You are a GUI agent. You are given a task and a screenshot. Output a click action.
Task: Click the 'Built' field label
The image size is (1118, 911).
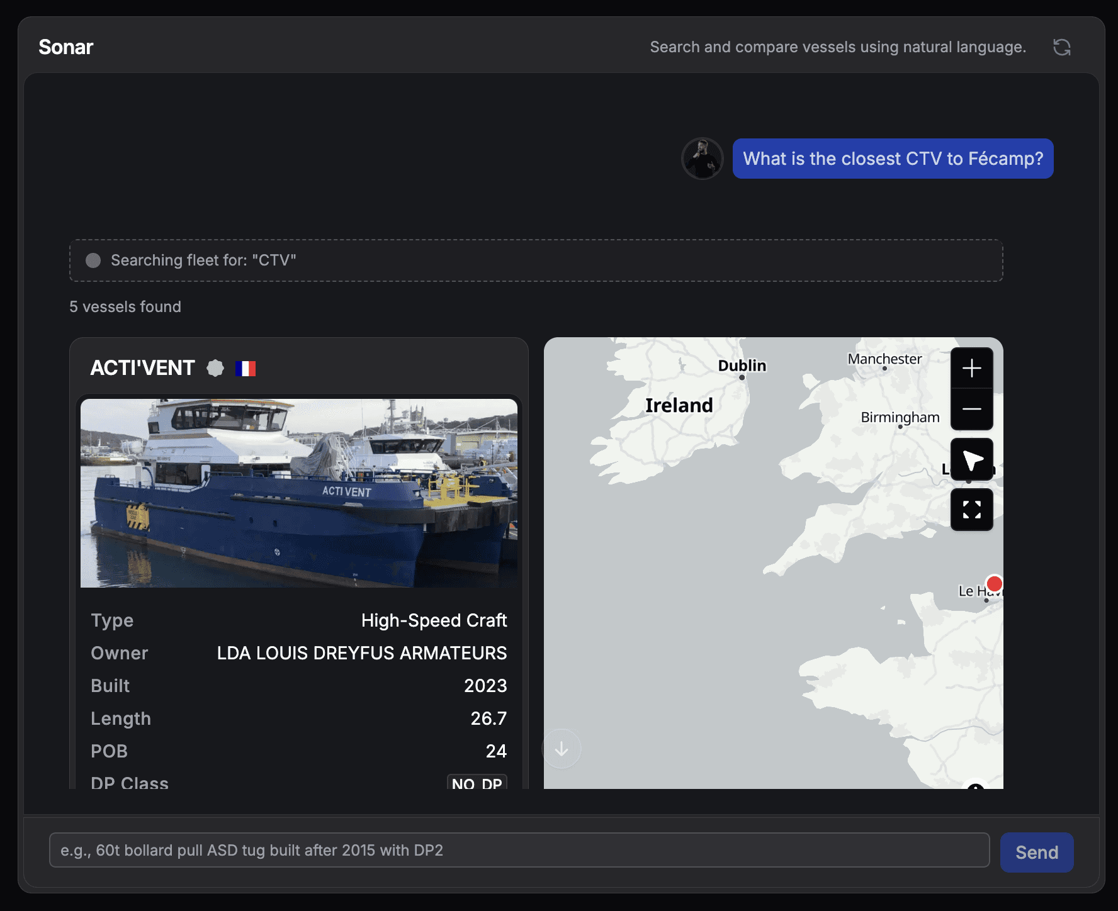point(110,686)
